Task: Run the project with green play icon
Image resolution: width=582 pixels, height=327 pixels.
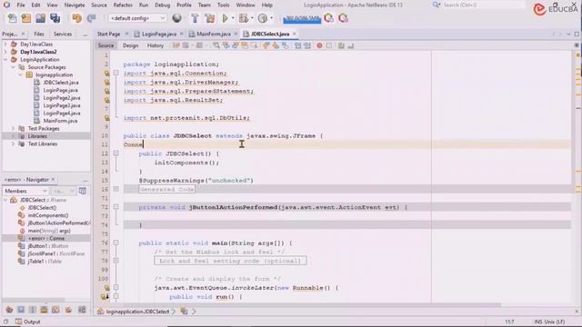Action: (x=225, y=18)
